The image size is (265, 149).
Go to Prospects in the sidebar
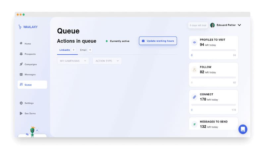tap(28, 54)
